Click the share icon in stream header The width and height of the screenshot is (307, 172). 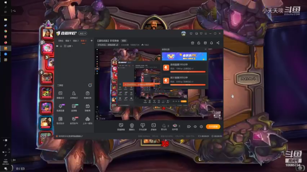218,43
